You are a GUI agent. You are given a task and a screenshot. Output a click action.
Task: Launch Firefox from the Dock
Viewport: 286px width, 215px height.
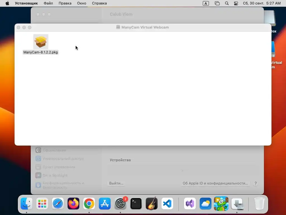[73, 204]
